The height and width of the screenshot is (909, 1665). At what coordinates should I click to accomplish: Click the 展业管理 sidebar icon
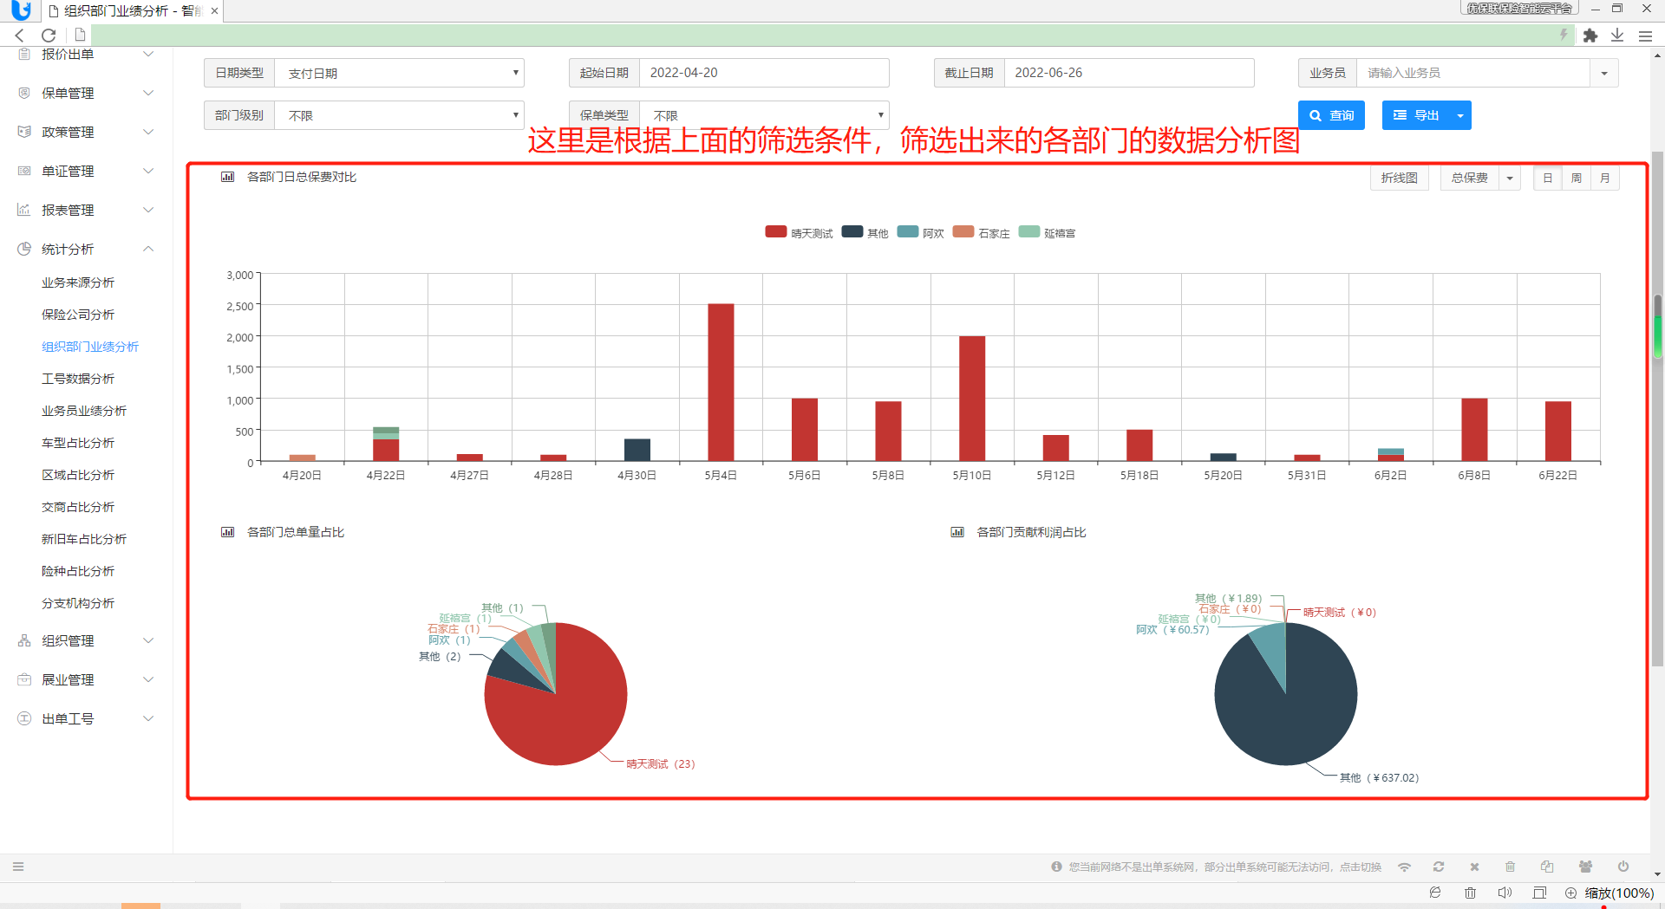24,679
